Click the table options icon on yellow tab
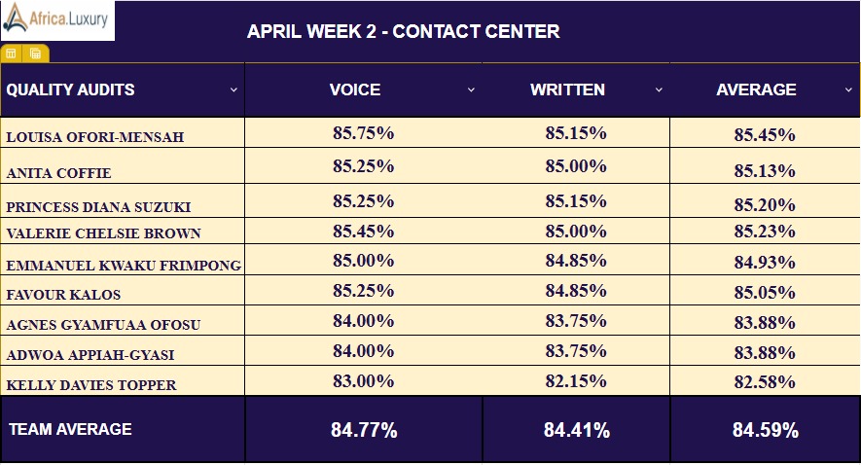861x465 pixels. coord(12,54)
